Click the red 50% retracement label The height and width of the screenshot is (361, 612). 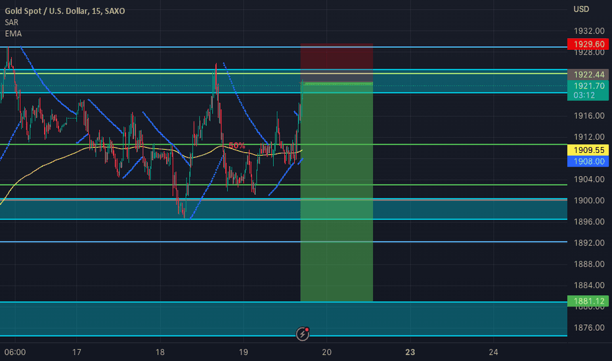pyautogui.click(x=237, y=146)
